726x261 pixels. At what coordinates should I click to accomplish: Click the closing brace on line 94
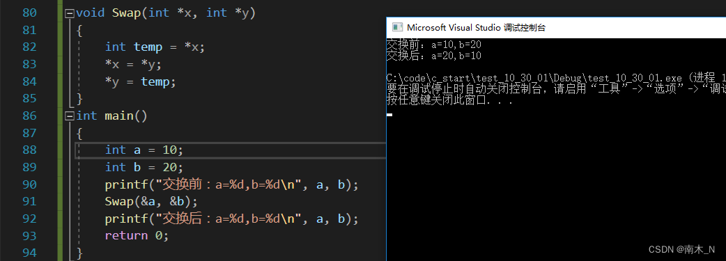[x=79, y=253]
